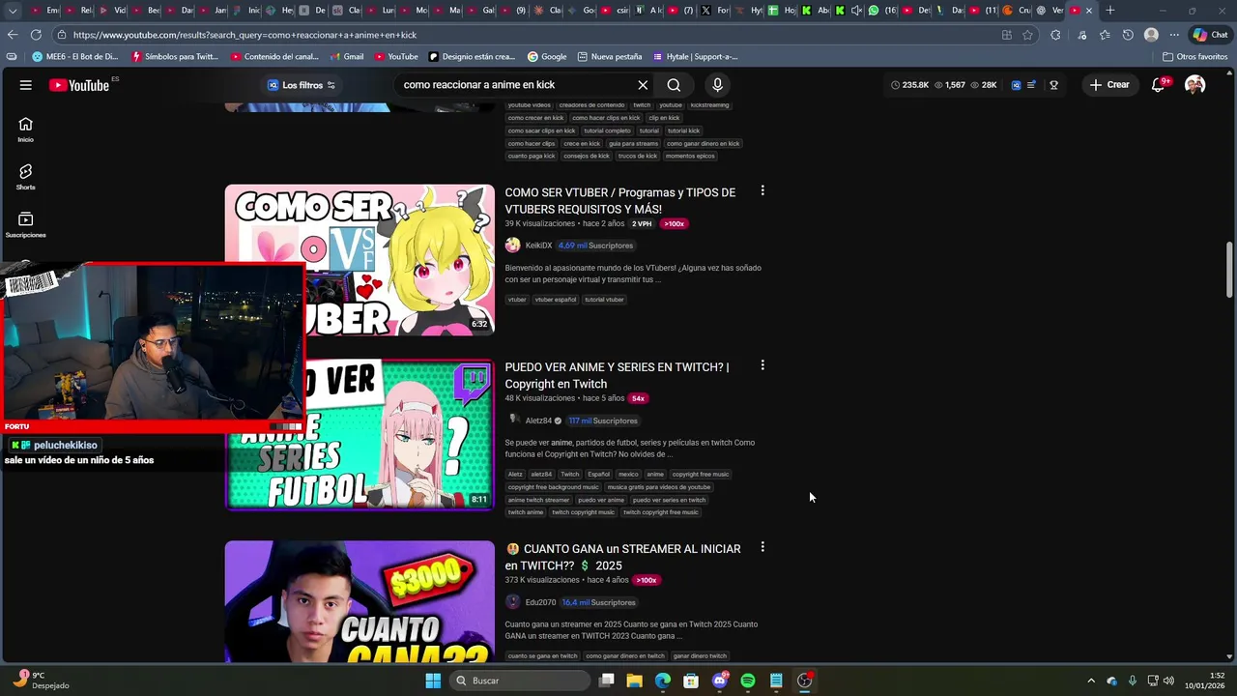The width and height of the screenshot is (1237, 696).
Task: Open the KeikiDX channel avatar
Action: (x=512, y=246)
